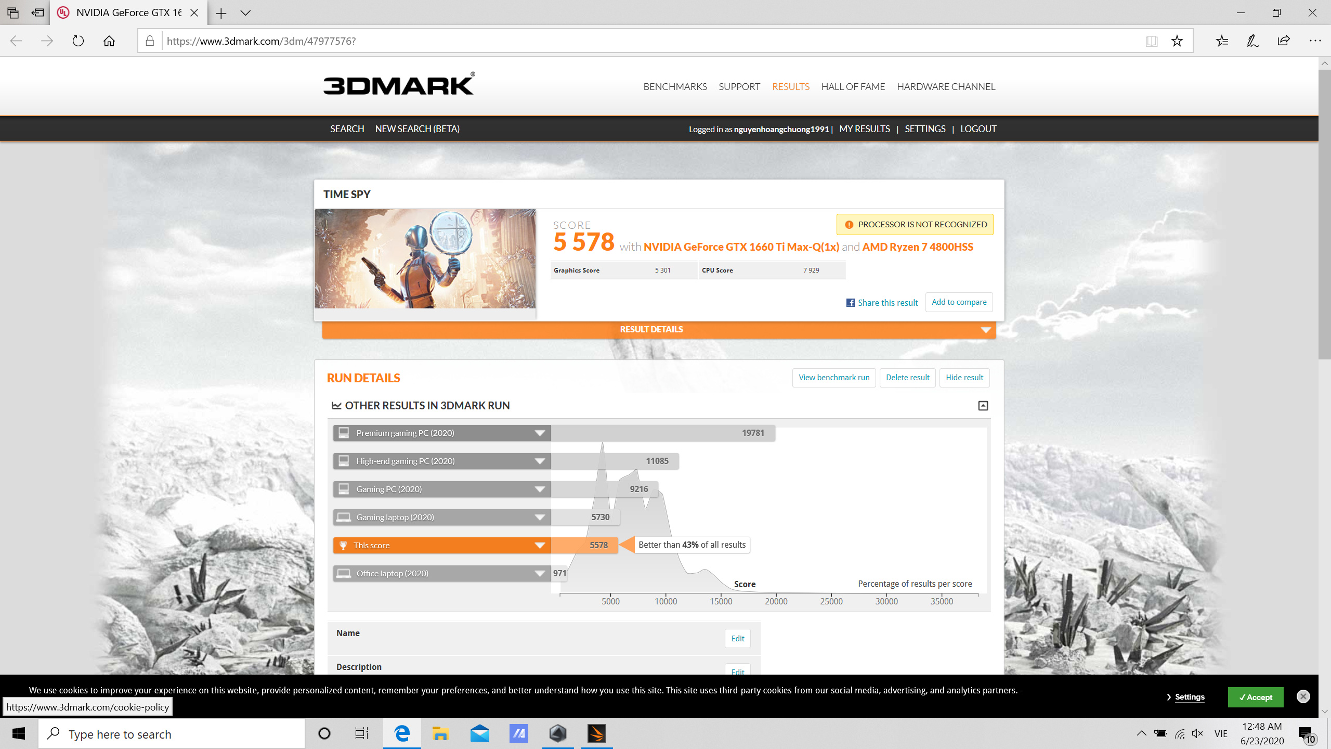This screenshot has height=749, width=1331.
Task: Click Hide result button
Action: pos(964,378)
